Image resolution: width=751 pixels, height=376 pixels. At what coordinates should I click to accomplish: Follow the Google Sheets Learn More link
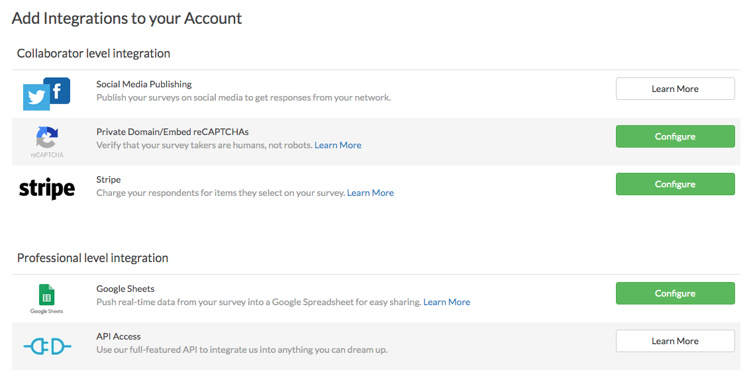[446, 302]
